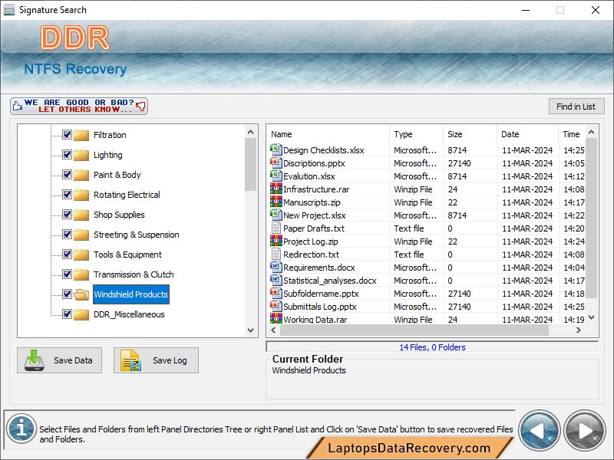Click the Excel icon beside Design Checklists.xlsx

[276, 150]
